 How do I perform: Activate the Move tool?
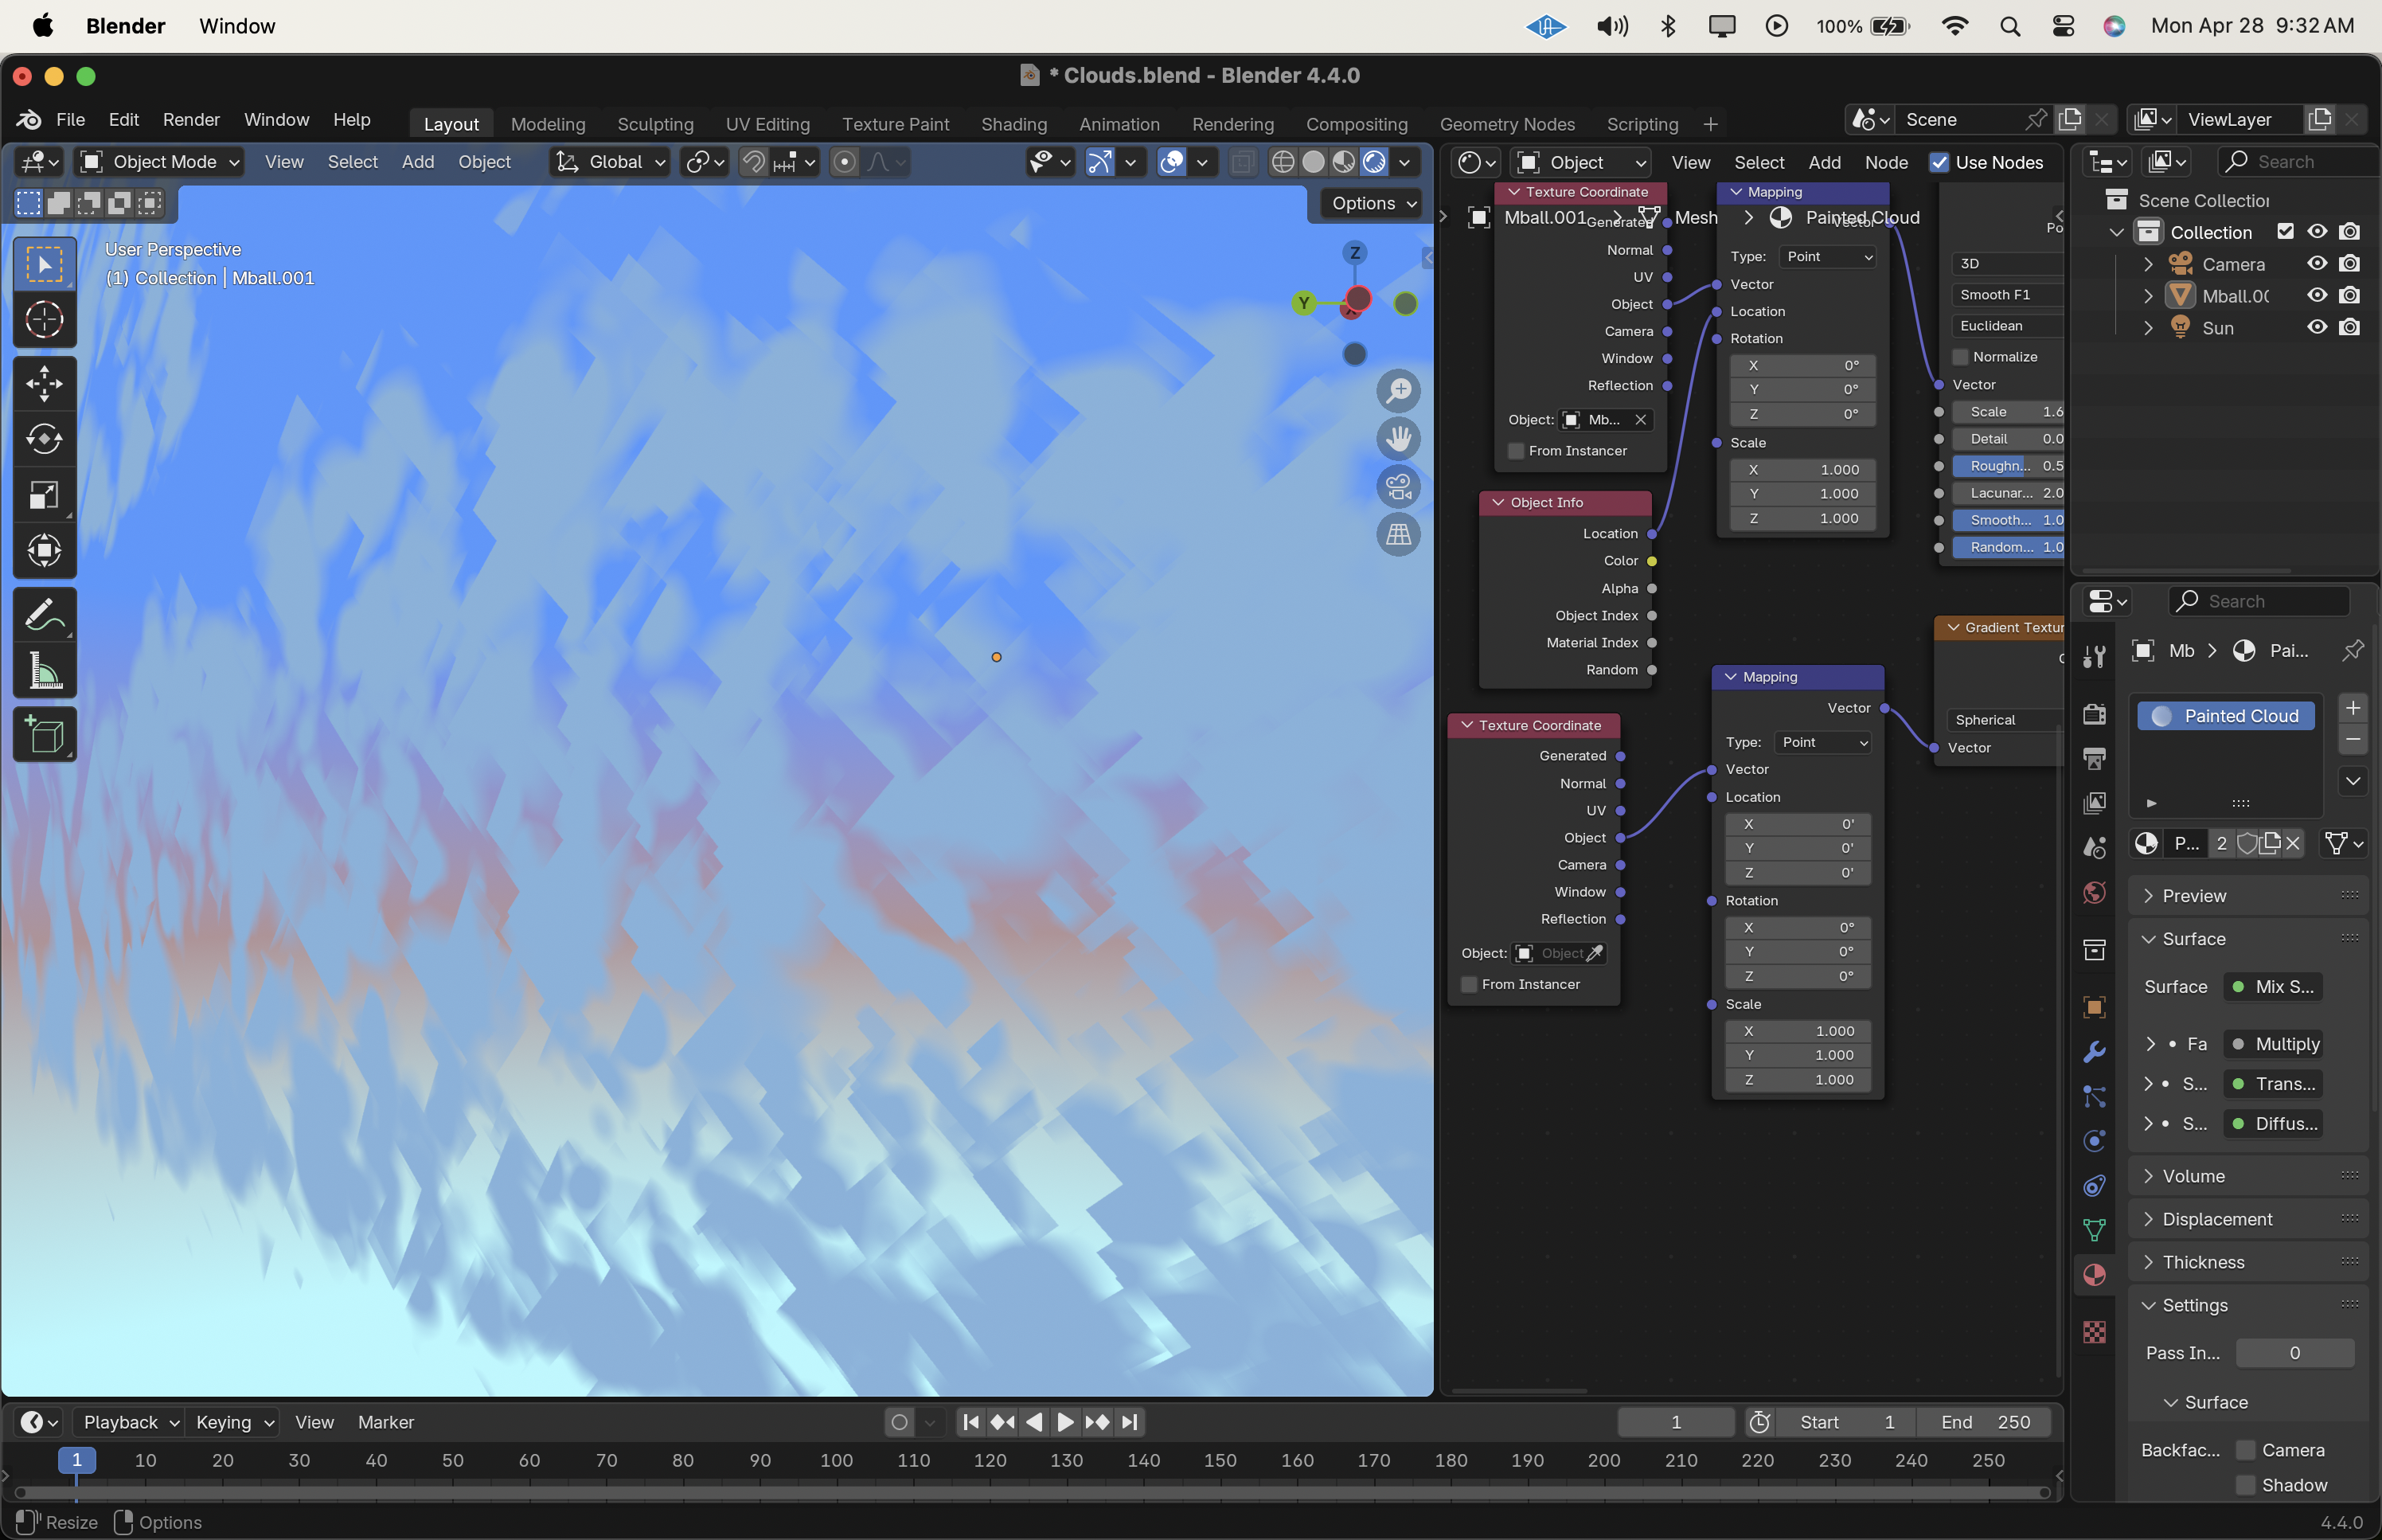click(x=44, y=384)
